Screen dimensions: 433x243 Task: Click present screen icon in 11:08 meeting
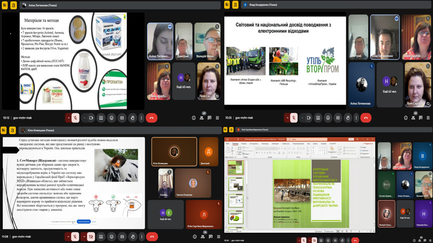101,237
